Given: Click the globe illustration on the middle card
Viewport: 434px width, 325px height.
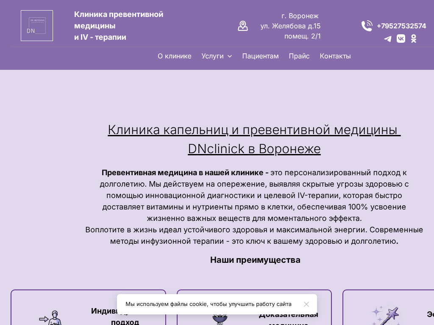Looking at the screenshot, I should point(220,319).
